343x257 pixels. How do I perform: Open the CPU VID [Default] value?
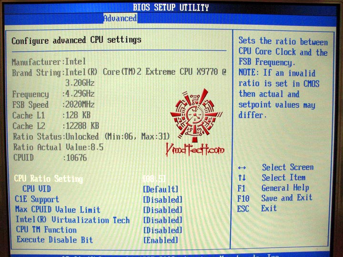161,189
